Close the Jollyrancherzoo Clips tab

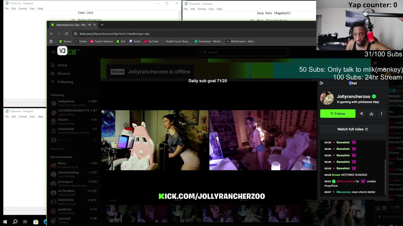click(x=94, y=25)
